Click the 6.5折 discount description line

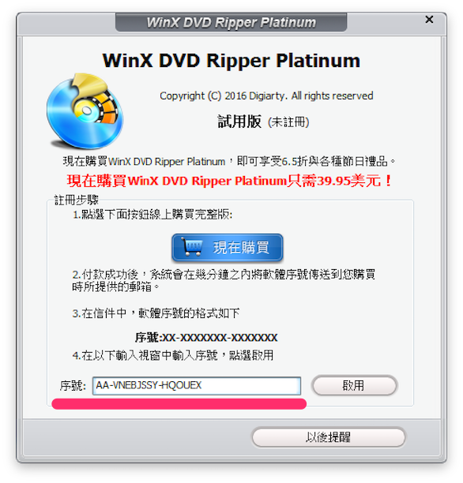(x=229, y=161)
